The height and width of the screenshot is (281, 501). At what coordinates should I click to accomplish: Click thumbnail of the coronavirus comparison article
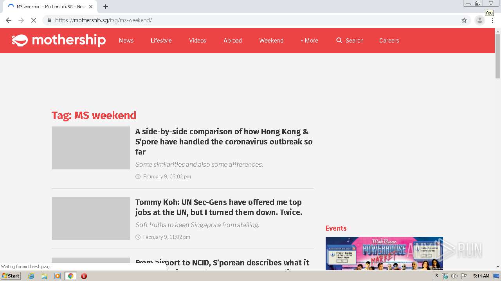[x=91, y=148]
